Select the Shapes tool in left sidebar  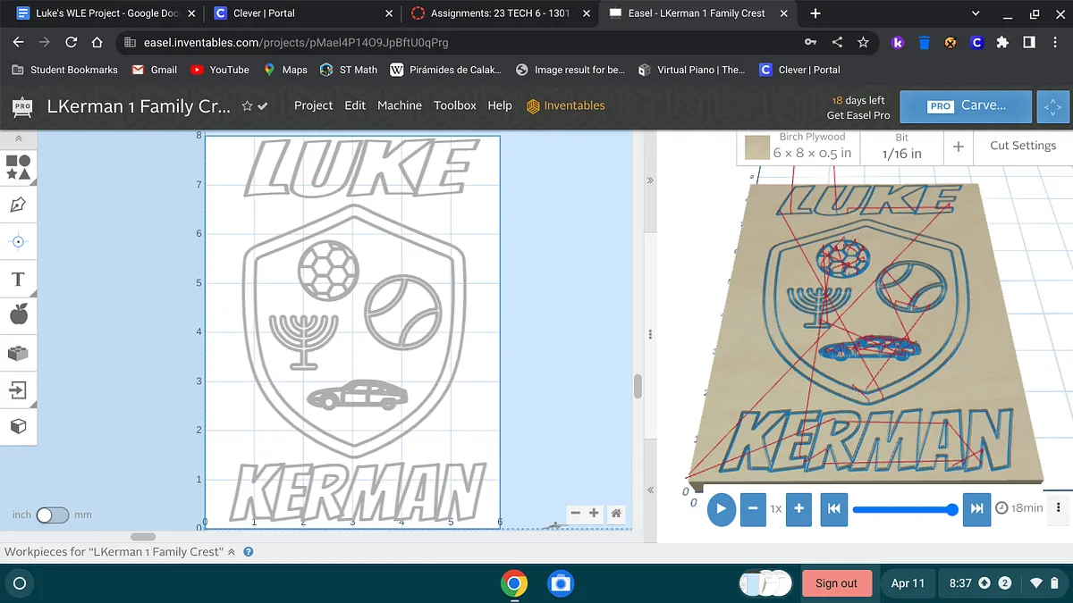coord(18,166)
